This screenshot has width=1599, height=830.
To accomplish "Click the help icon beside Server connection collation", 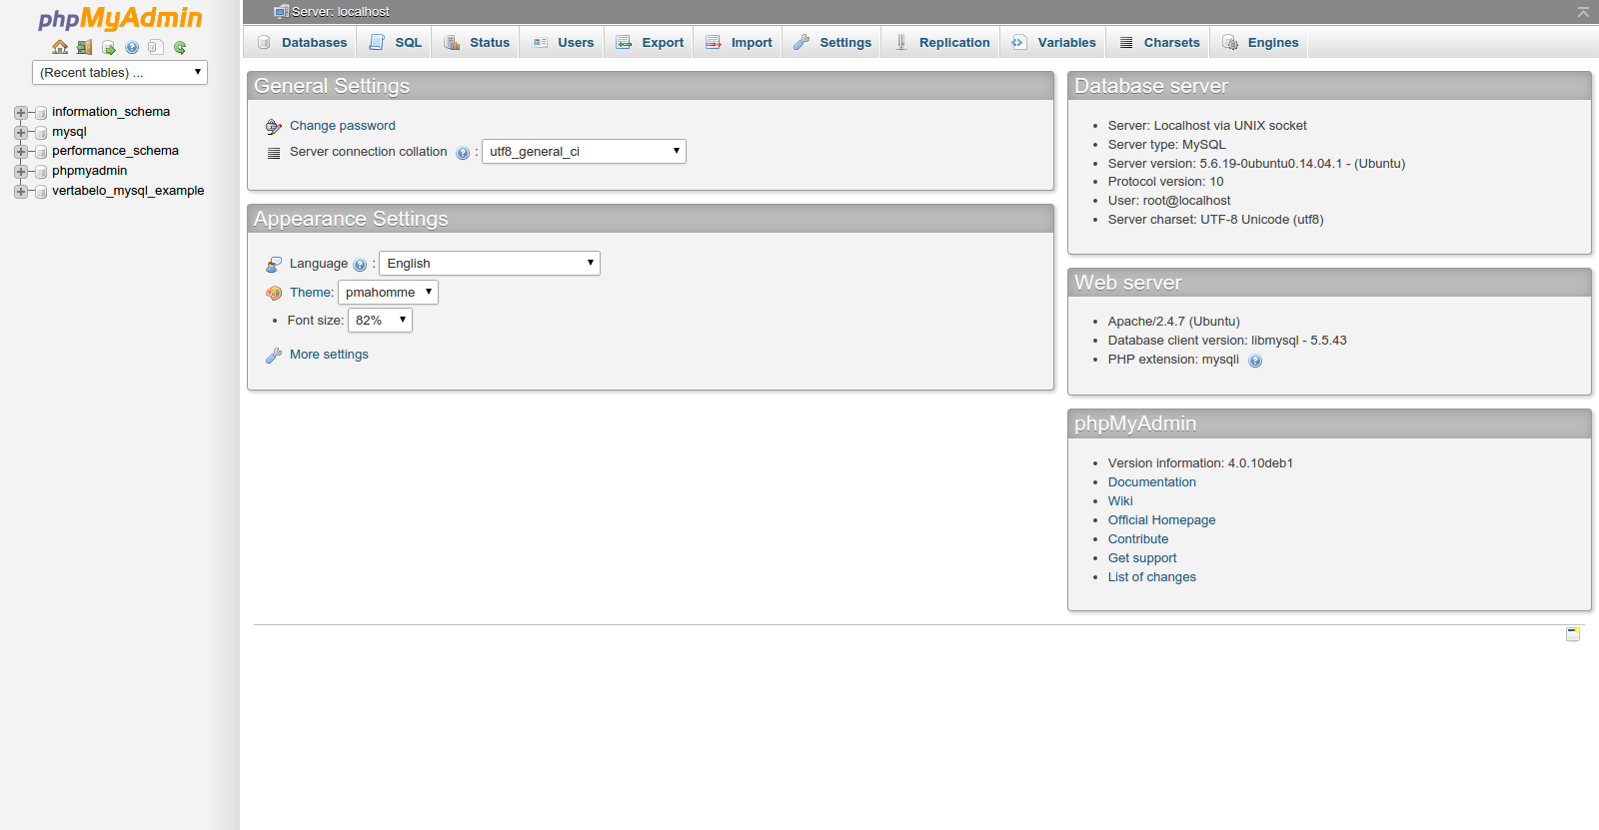I will (x=463, y=153).
